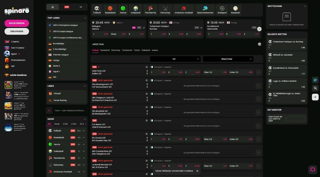The width and height of the screenshot is (320, 177).
Task: Select the Heute time filter tab
Action: coord(57,124)
